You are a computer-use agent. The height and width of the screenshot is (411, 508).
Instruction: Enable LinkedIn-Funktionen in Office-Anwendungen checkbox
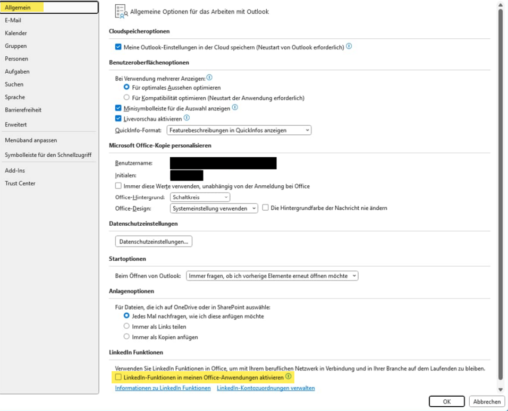(118, 377)
